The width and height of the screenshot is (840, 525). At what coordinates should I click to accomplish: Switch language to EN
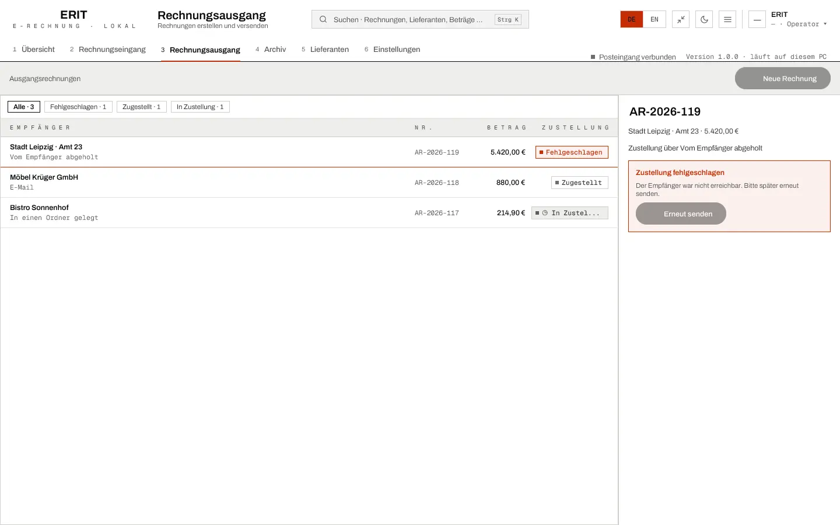click(x=654, y=19)
